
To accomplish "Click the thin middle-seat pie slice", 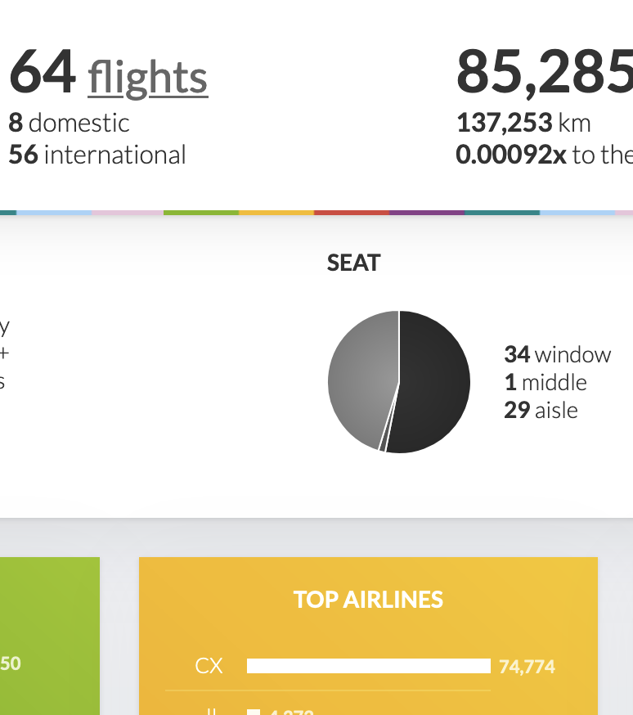I will click(x=383, y=445).
